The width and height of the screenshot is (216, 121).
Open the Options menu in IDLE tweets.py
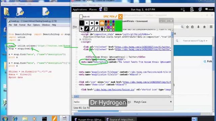[x=36, y=25]
